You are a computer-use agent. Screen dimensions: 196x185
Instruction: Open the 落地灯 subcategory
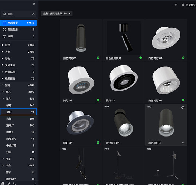tap(19, 125)
